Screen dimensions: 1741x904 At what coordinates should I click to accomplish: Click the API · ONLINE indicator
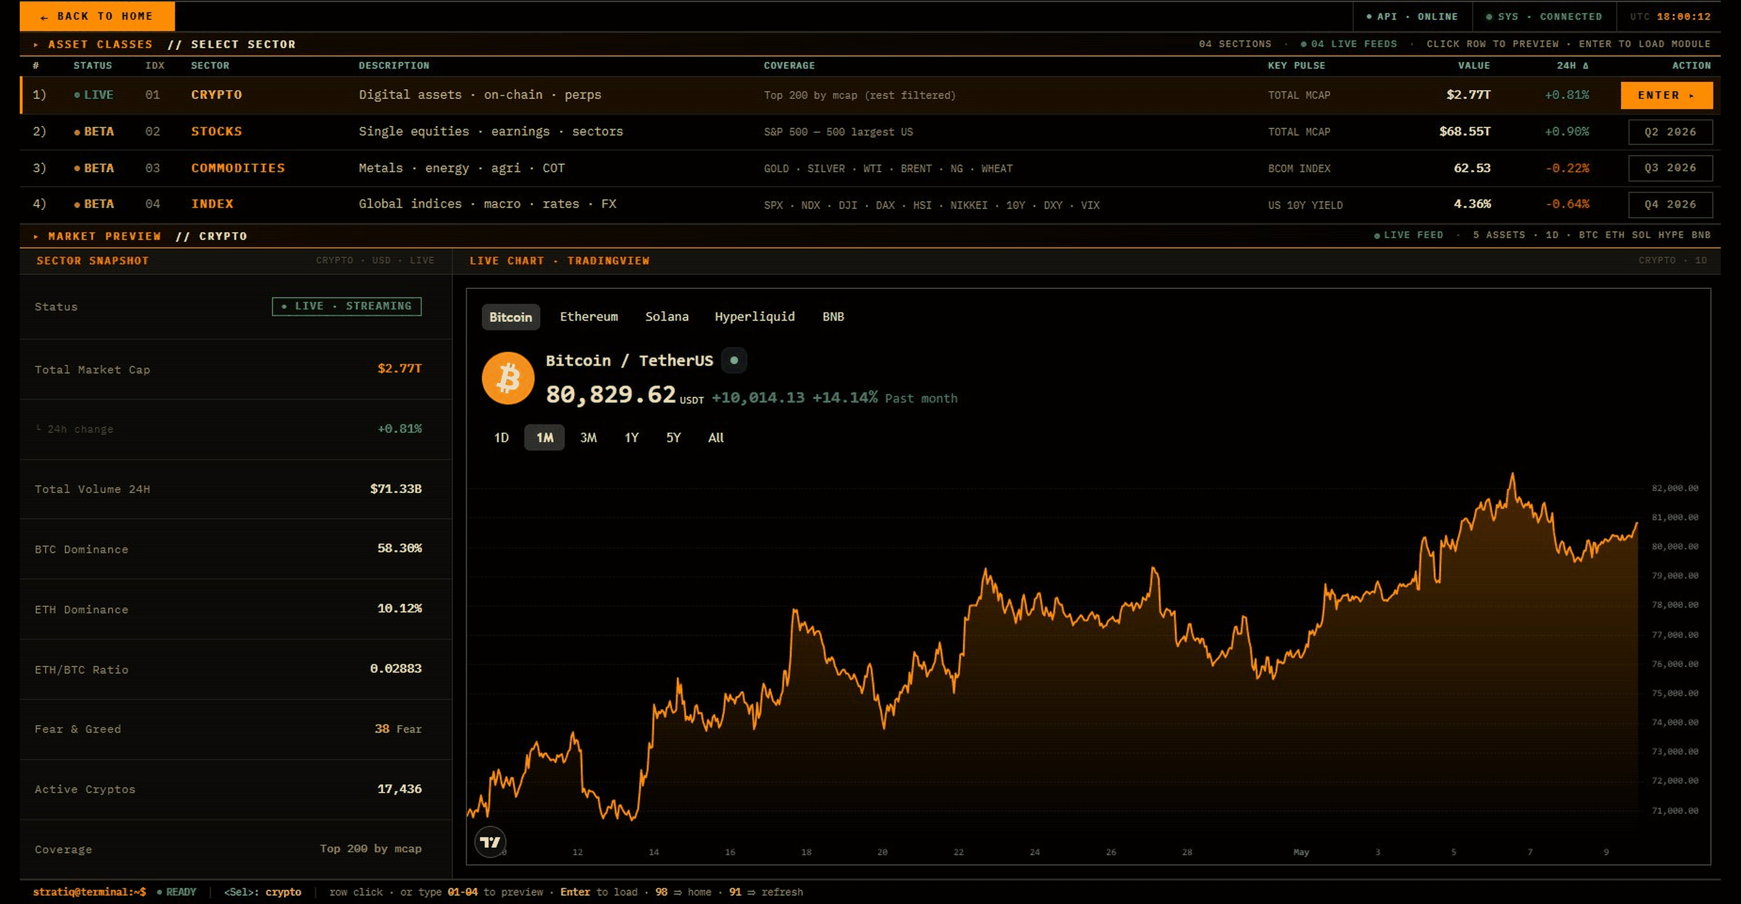1412,16
